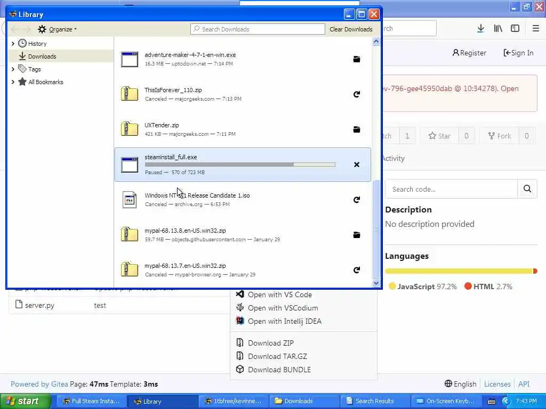546x409 pixels.
Task: Retry the ThisIsForever_110.zip download
Action: [356, 94]
